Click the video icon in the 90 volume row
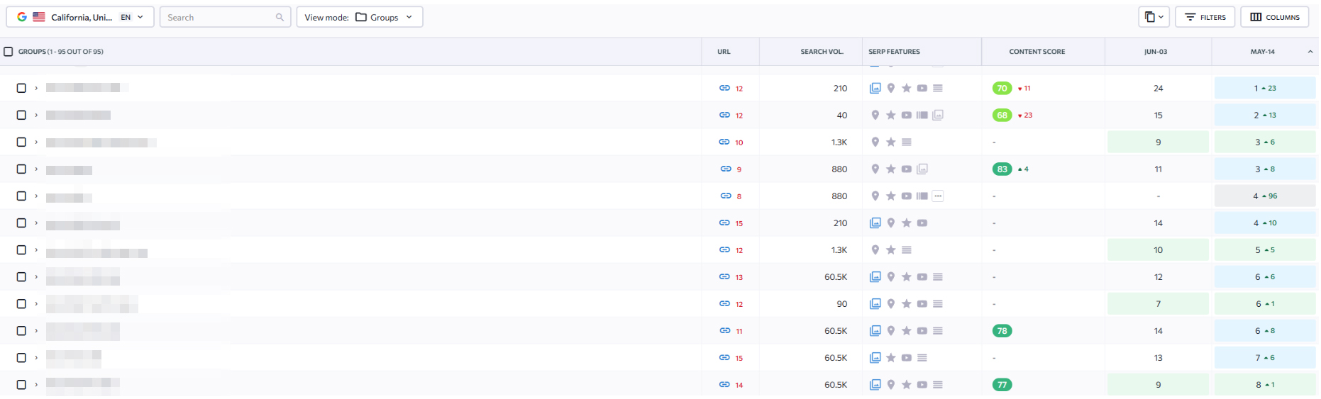 pos(922,304)
